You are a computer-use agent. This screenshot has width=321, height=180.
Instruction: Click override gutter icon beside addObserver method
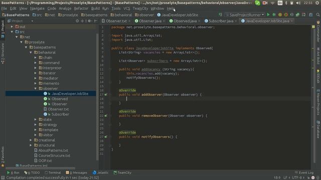click(x=106, y=94)
